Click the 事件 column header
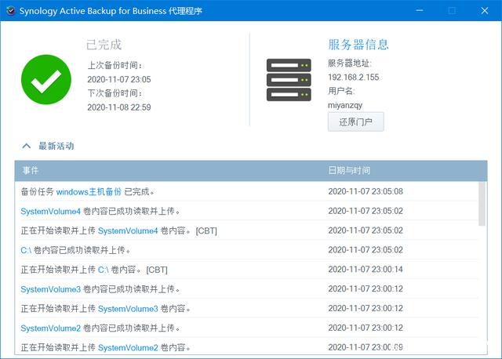This screenshot has width=502, height=359. coord(31,170)
